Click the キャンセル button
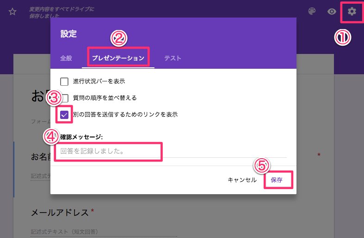This screenshot has height=238, width=364. [x=242, y=180]
